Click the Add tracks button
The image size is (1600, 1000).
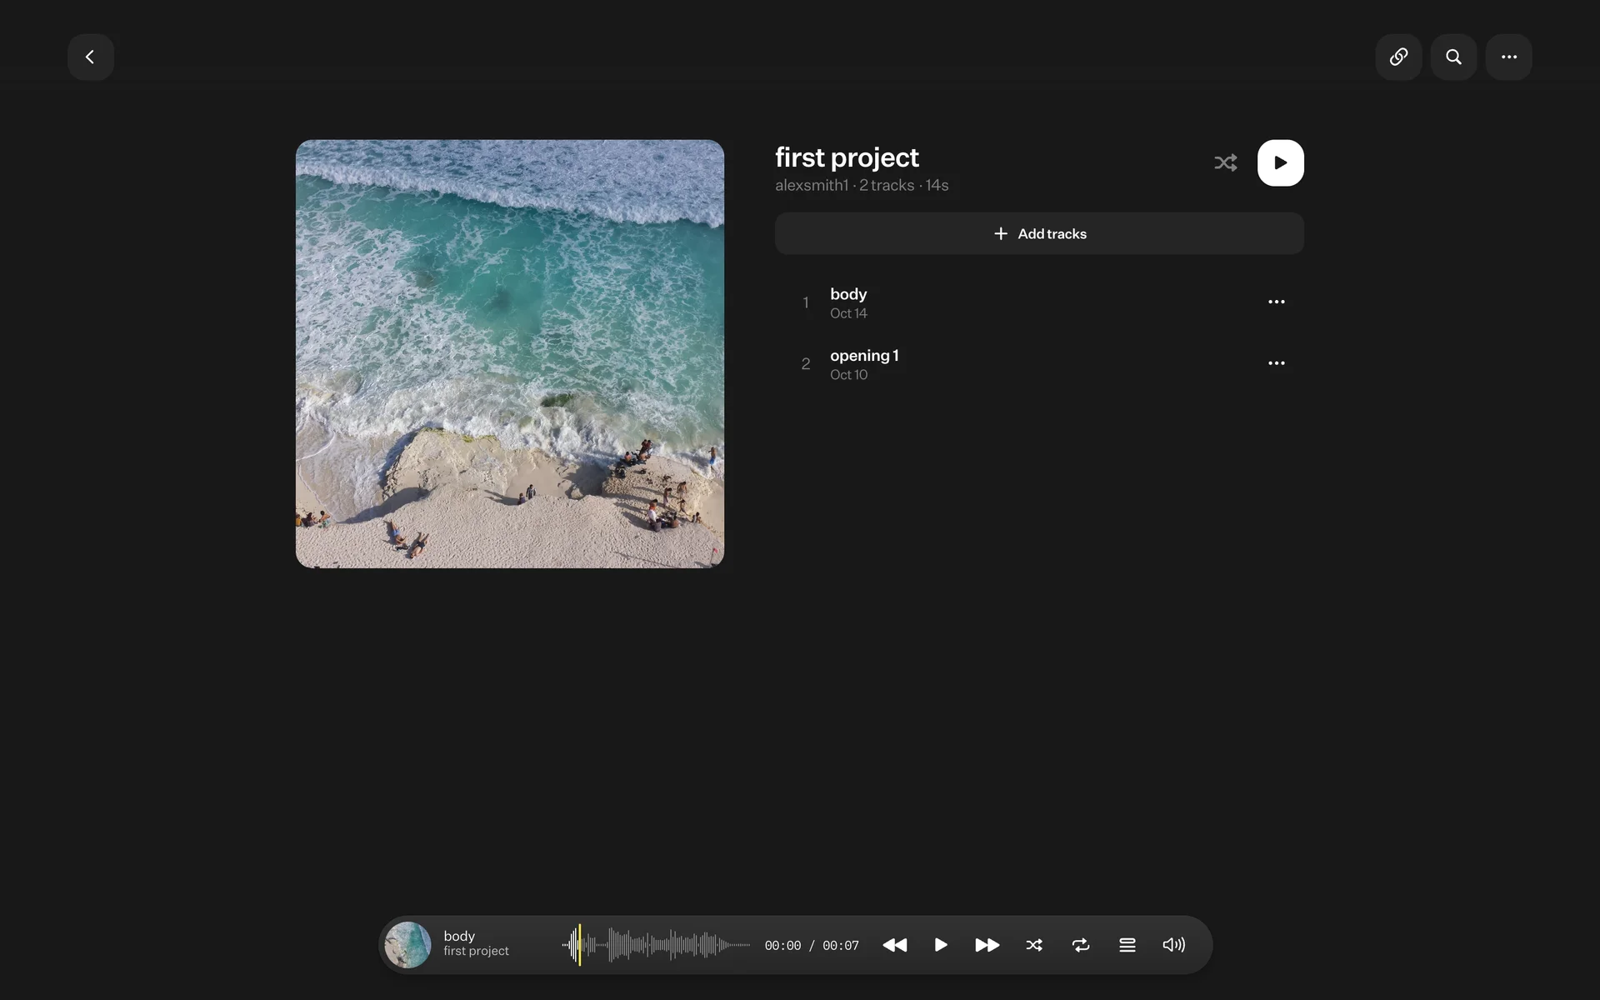[x=1039, y=233]
